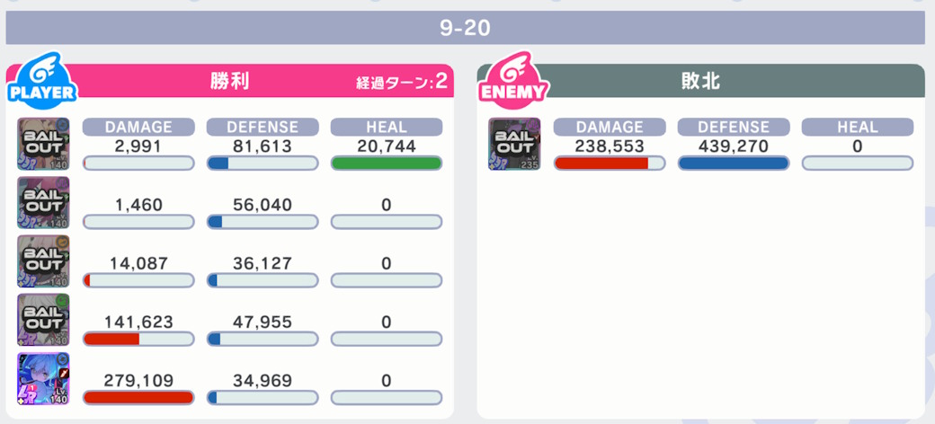This screenshot has width=935, height=424.
Task: Click the 279,109 damage bar
Action: click(138, 397)
